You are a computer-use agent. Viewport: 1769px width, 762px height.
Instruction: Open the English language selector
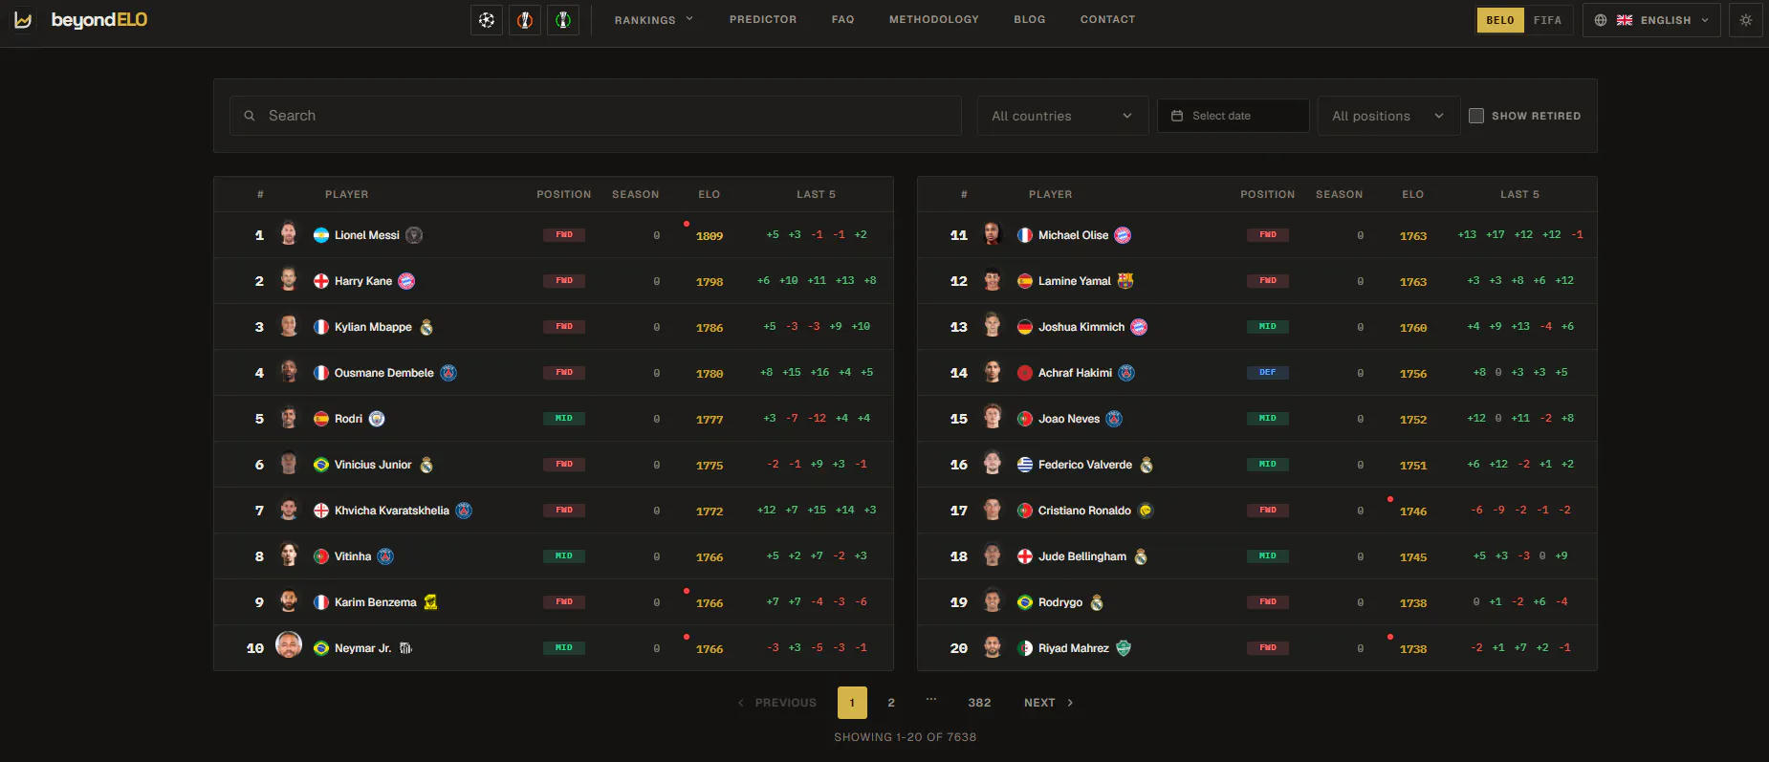click(x=1651, y=20)
